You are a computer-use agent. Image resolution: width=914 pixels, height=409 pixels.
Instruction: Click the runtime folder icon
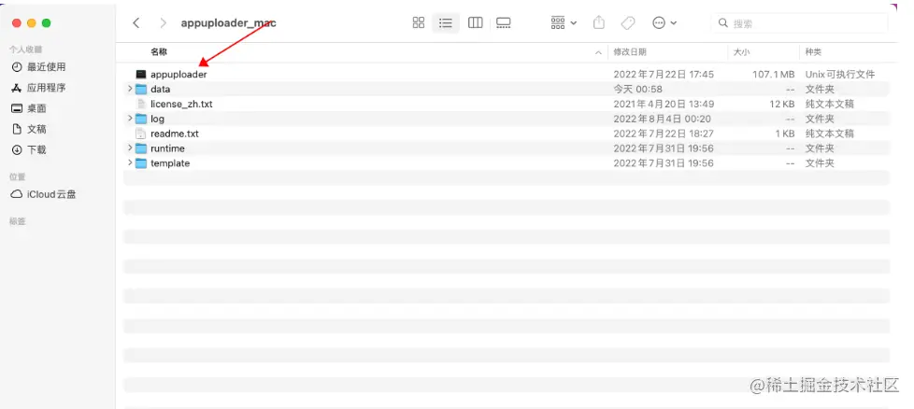click(140, 148)
